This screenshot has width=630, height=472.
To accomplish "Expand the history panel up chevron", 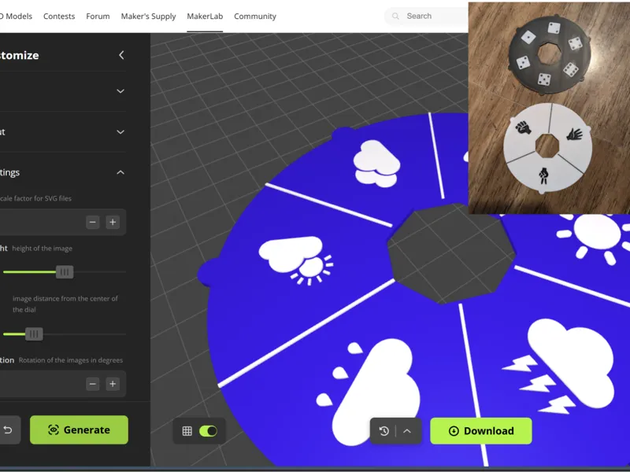I will [407, 431].
